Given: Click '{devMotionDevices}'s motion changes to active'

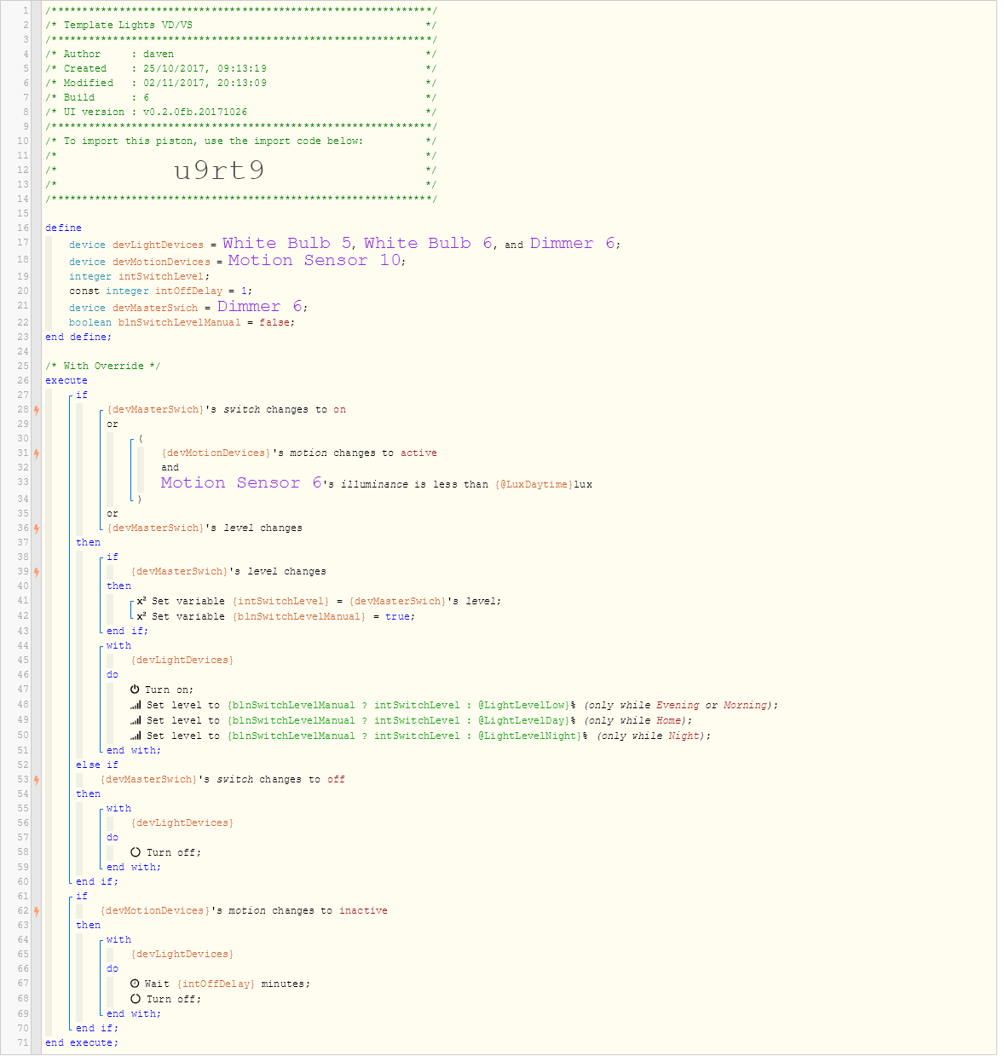Looking at the screenshot, I should click(x=299, y=453).
